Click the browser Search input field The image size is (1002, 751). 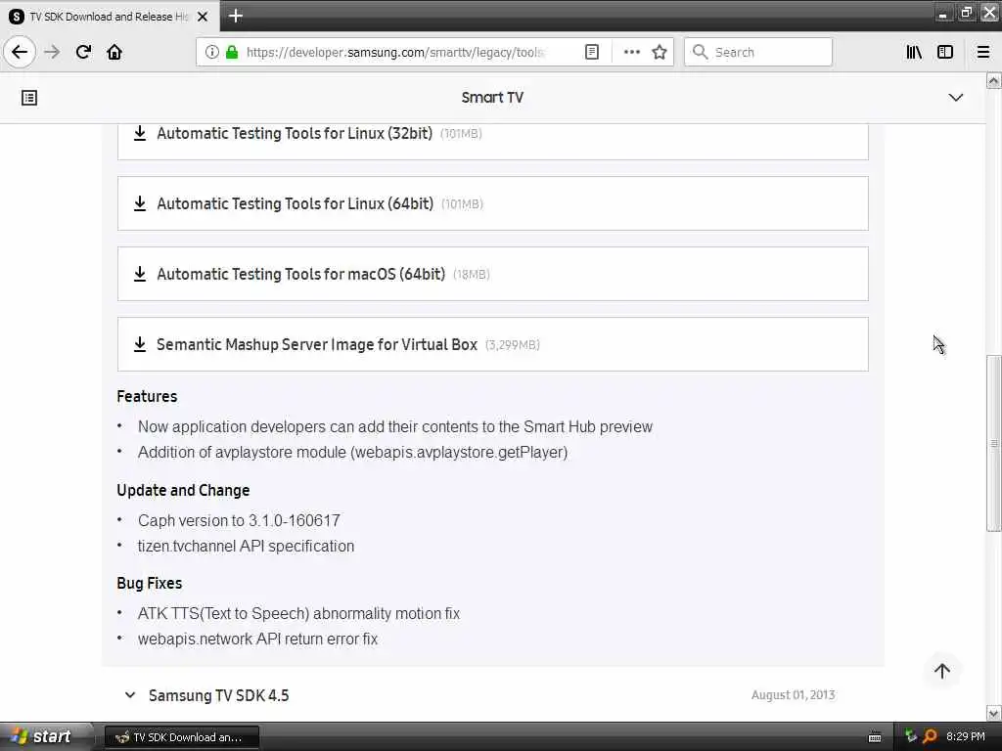[x=758, y=52]
